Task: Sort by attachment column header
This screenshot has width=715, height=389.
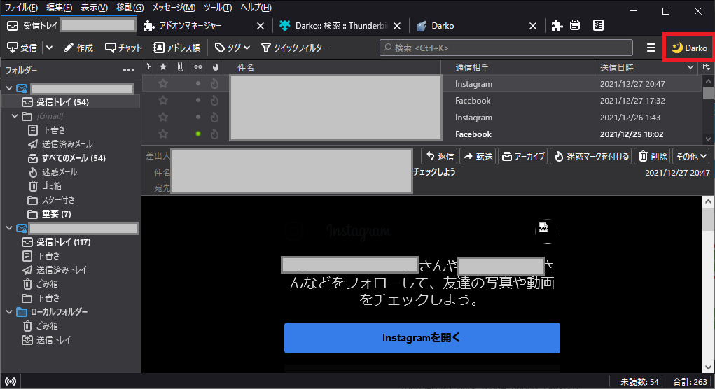Action: pos(181,67)
